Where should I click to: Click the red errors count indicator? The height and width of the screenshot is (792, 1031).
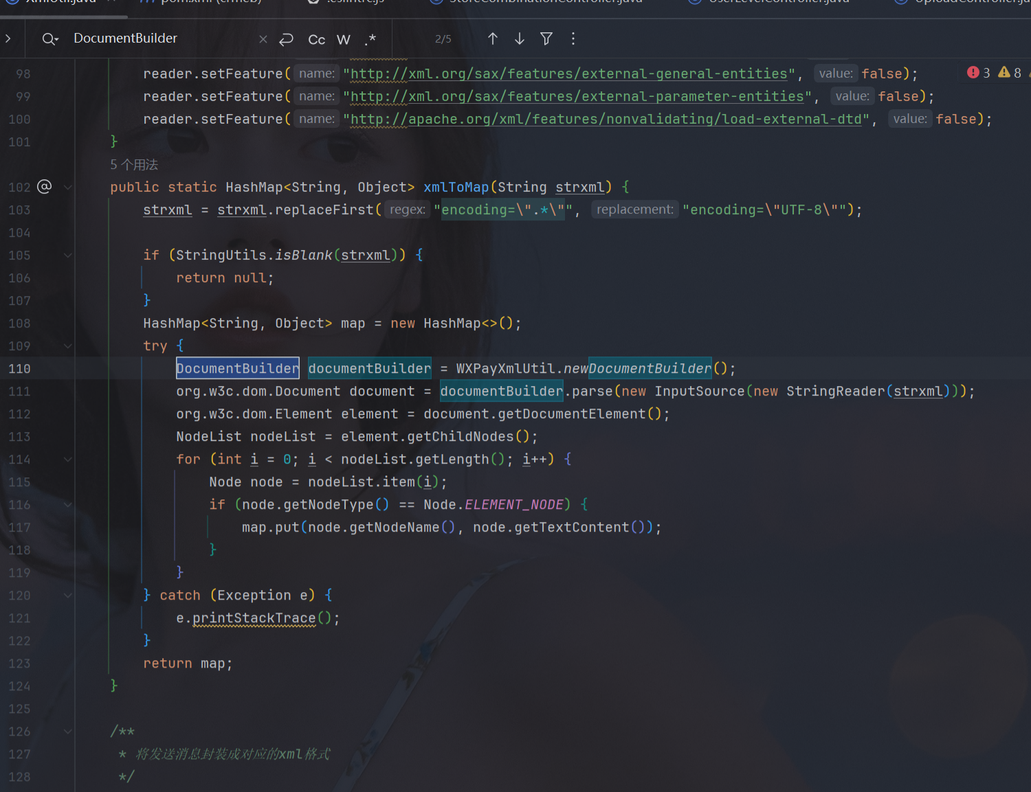(979, 73)
